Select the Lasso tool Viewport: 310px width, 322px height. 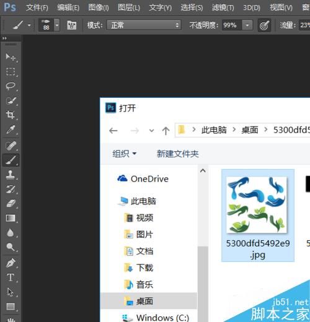pyautogui.click(x=11, y=86)
